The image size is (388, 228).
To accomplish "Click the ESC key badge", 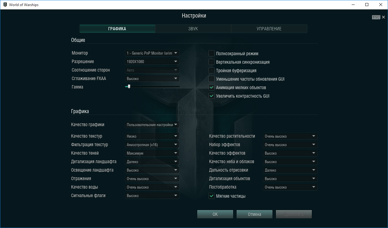I will pos(376,17).
